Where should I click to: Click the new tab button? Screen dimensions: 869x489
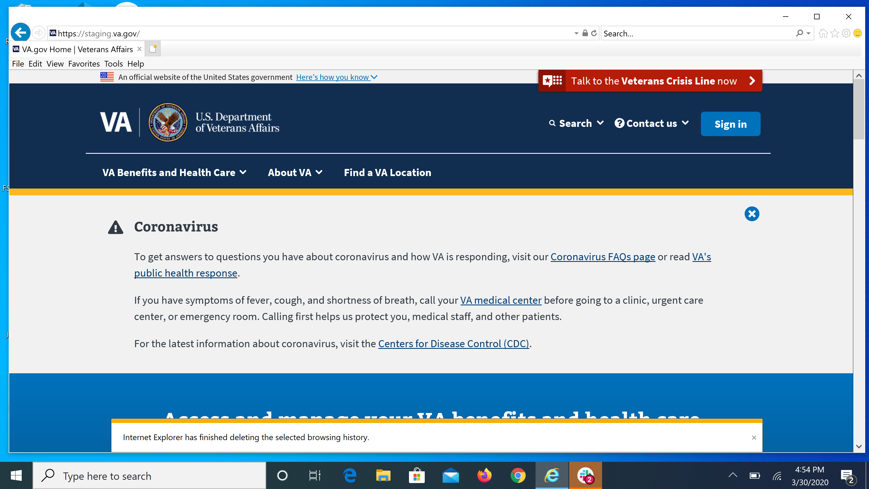click(x=153, y=49)
